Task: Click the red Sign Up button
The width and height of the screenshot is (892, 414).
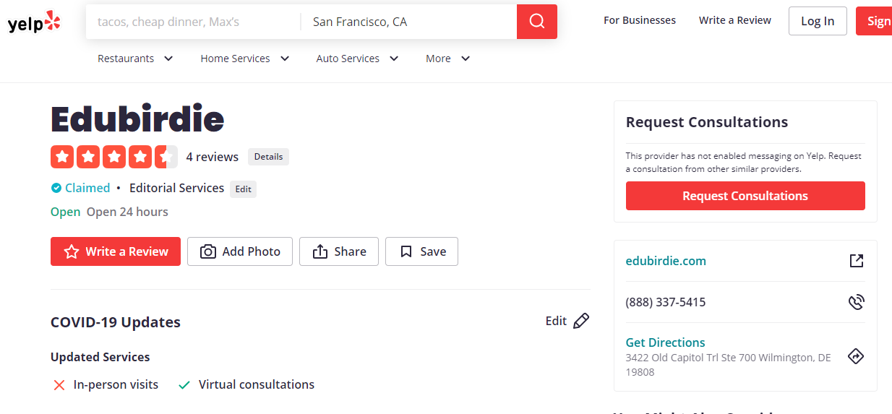Action: click(x=874, y=21)
